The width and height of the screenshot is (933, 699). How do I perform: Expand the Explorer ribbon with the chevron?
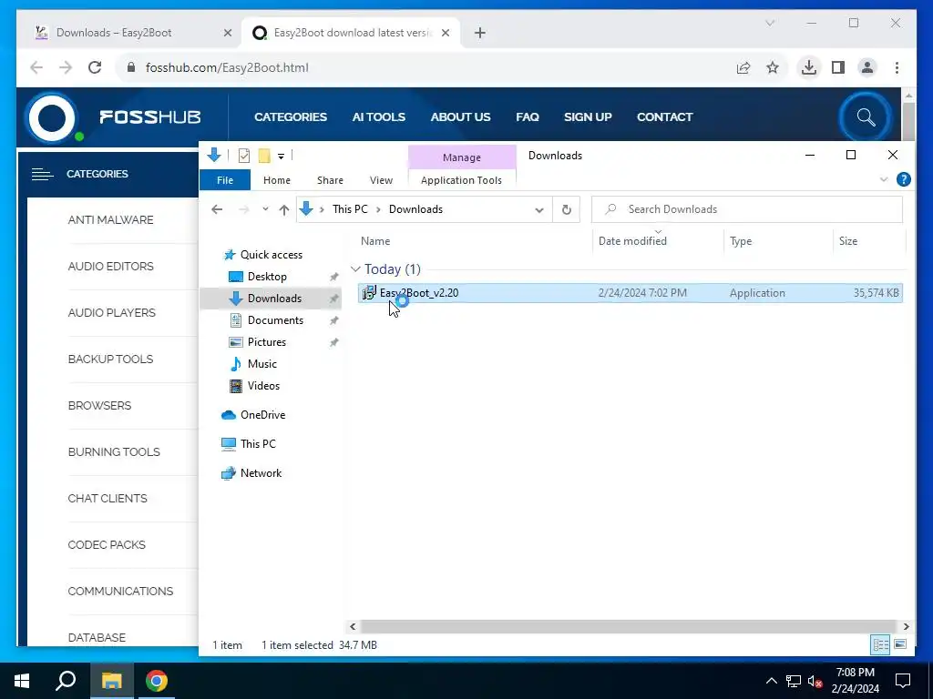coord(884,179)
